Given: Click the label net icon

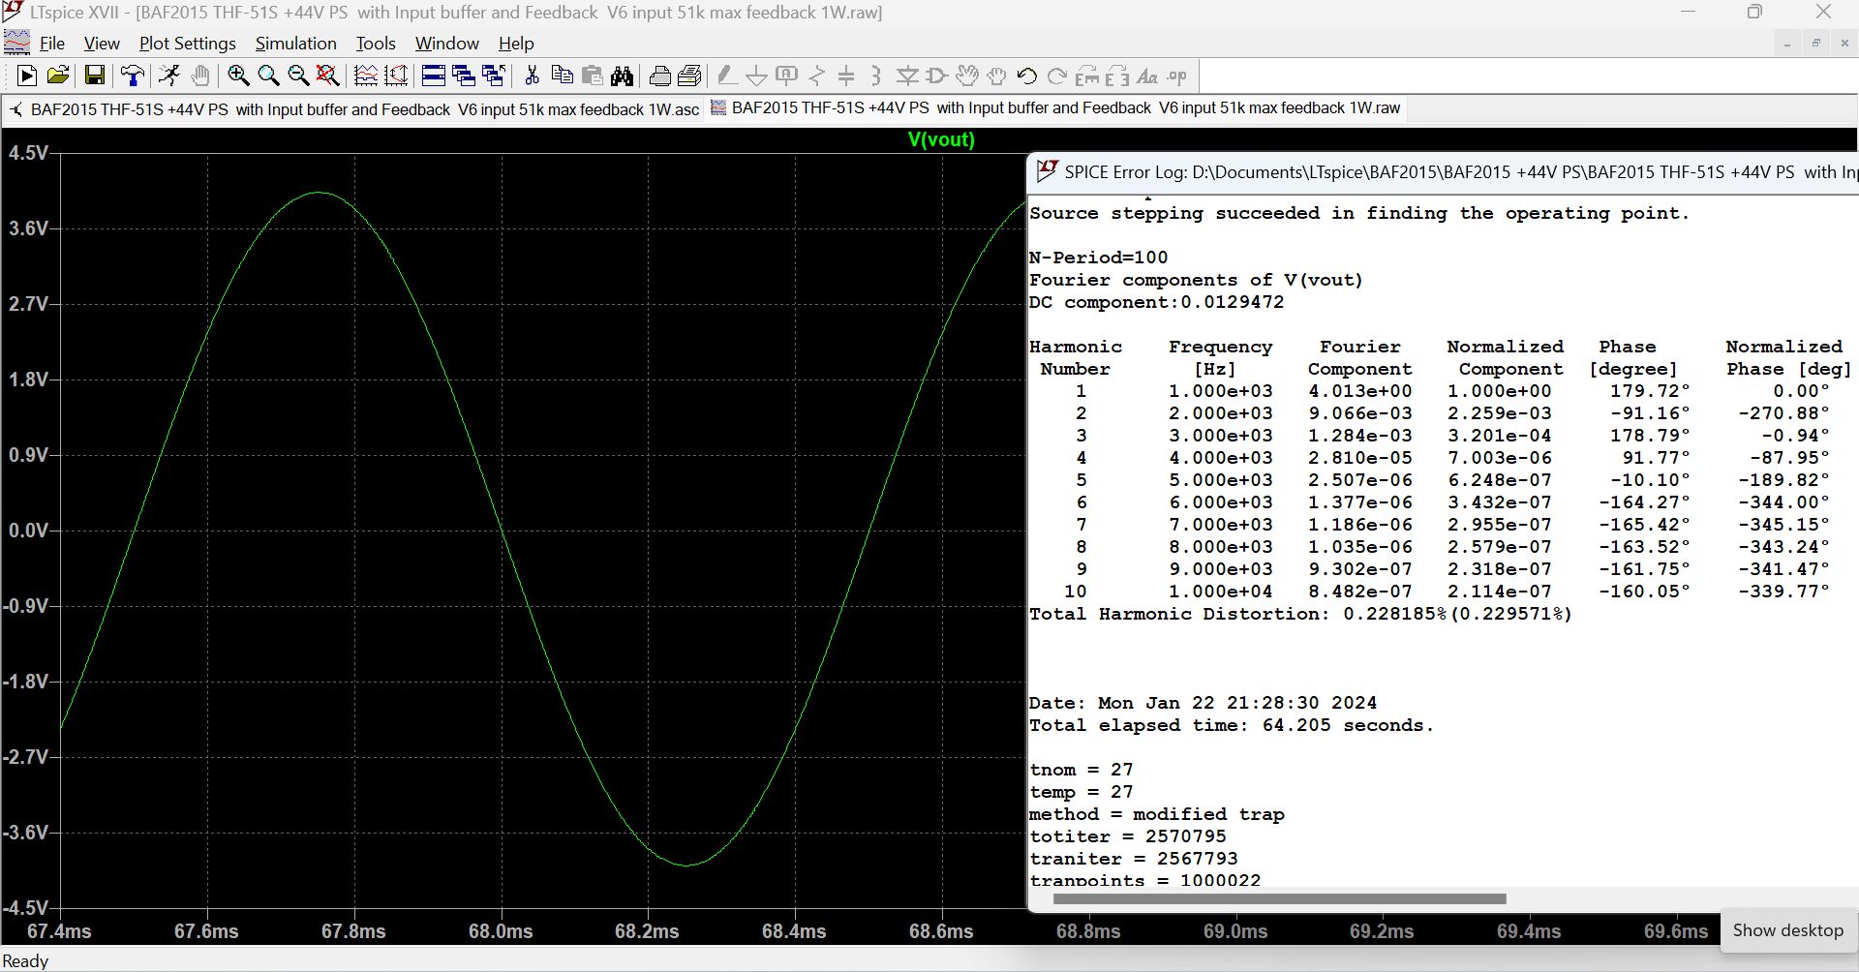Looking at the screenshot, I should point(786,76).
